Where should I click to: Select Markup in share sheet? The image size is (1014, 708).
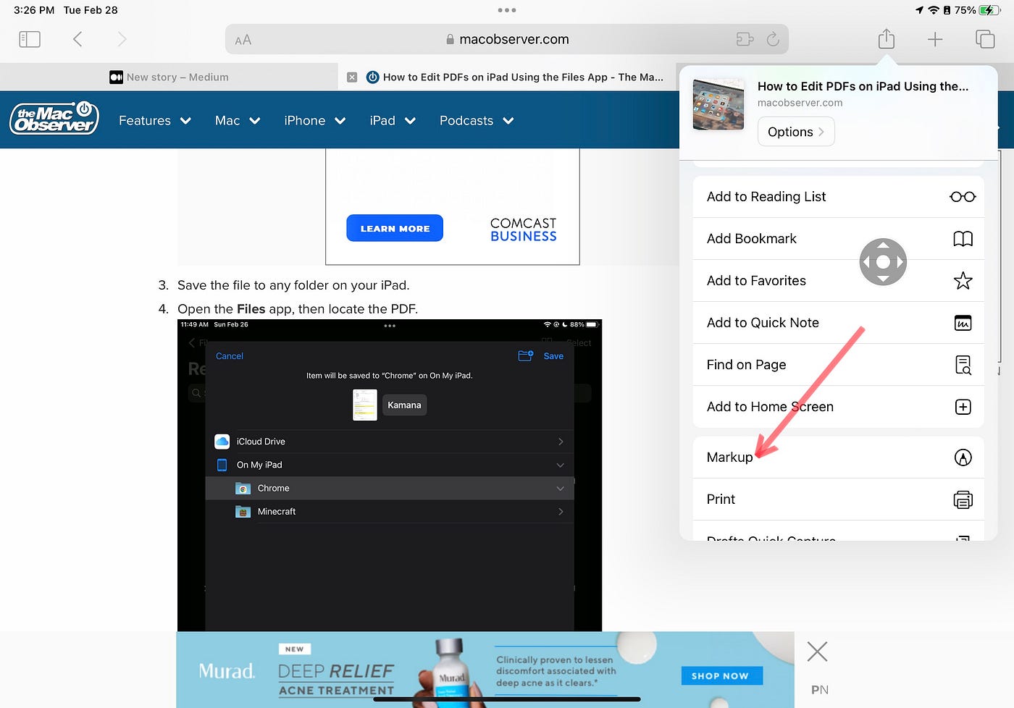click(x=838, y=458)
